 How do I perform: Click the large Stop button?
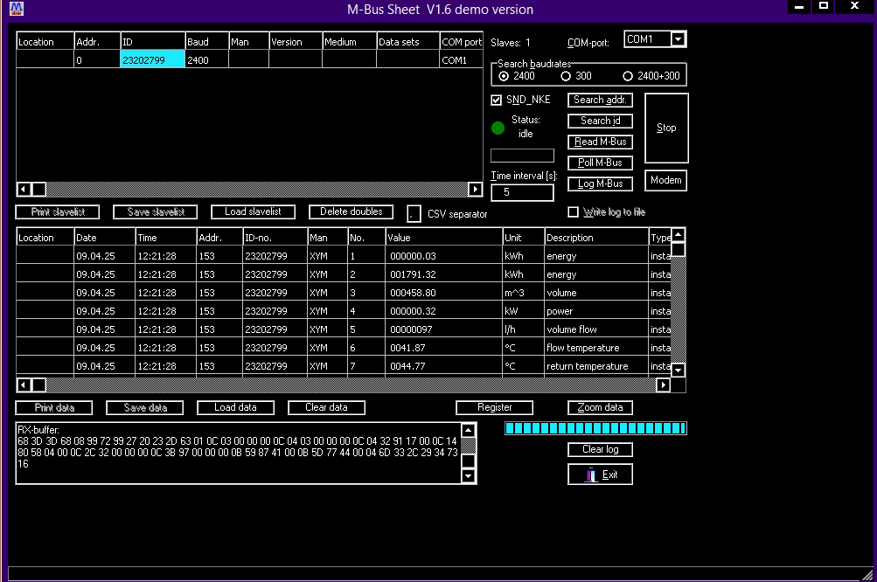click(x=666, y=128)
